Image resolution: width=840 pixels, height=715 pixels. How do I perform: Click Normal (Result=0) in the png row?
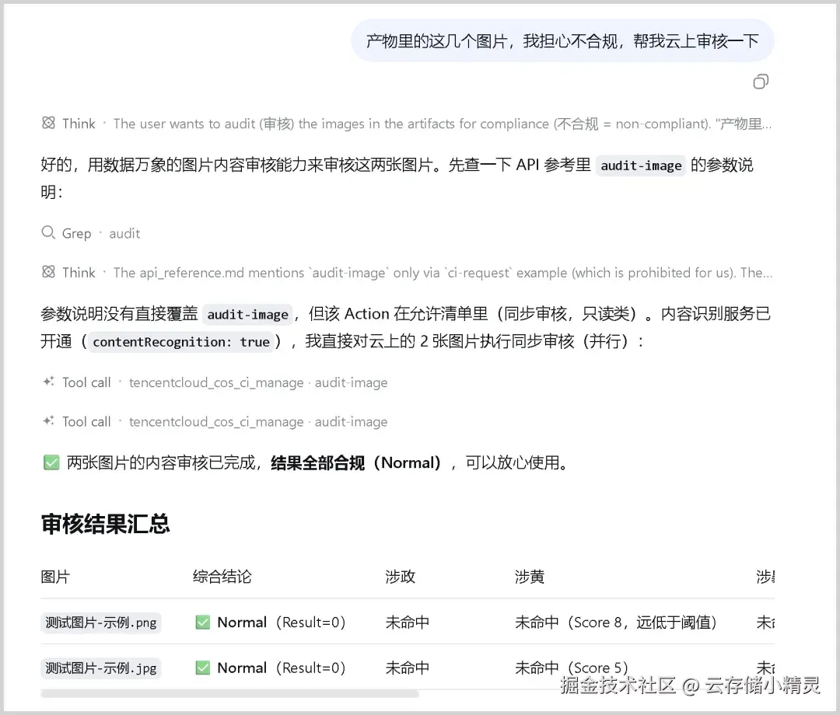click(282, 623)
